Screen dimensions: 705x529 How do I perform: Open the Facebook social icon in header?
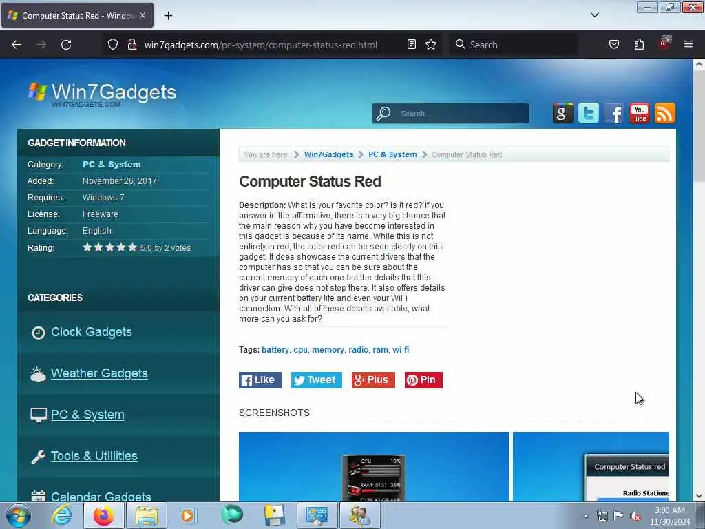tap(614, 113)
